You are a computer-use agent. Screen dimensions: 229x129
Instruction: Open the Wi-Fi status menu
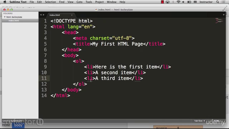[178, 2]
